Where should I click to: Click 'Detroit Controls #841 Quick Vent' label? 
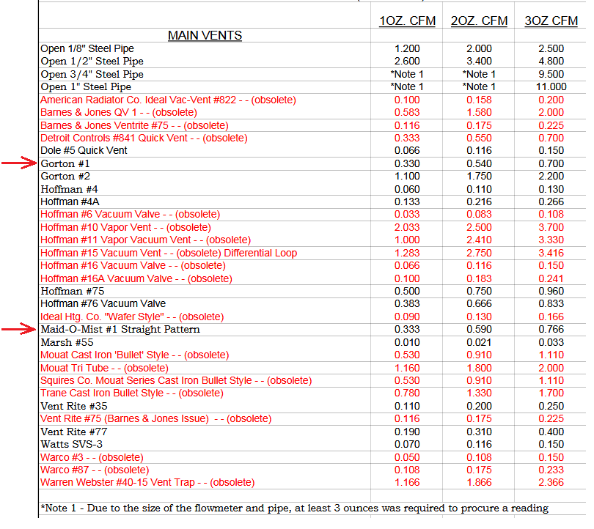(144, 138)
